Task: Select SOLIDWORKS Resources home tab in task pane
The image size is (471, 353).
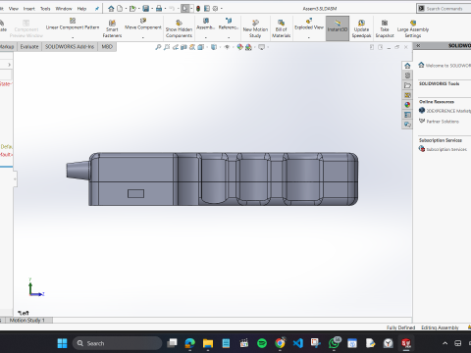Action: click(407, 66)
